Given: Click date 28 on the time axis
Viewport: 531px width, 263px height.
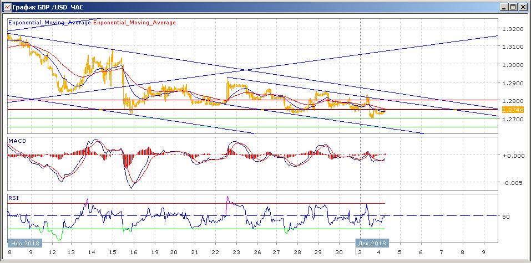Looking at the screenshot, I should coord(297,252).
